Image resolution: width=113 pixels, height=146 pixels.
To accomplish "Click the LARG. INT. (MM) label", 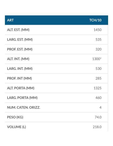I will (20, 68).
